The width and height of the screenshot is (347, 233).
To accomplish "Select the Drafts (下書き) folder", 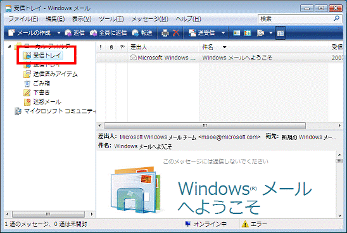I will (x=37, y=92).
